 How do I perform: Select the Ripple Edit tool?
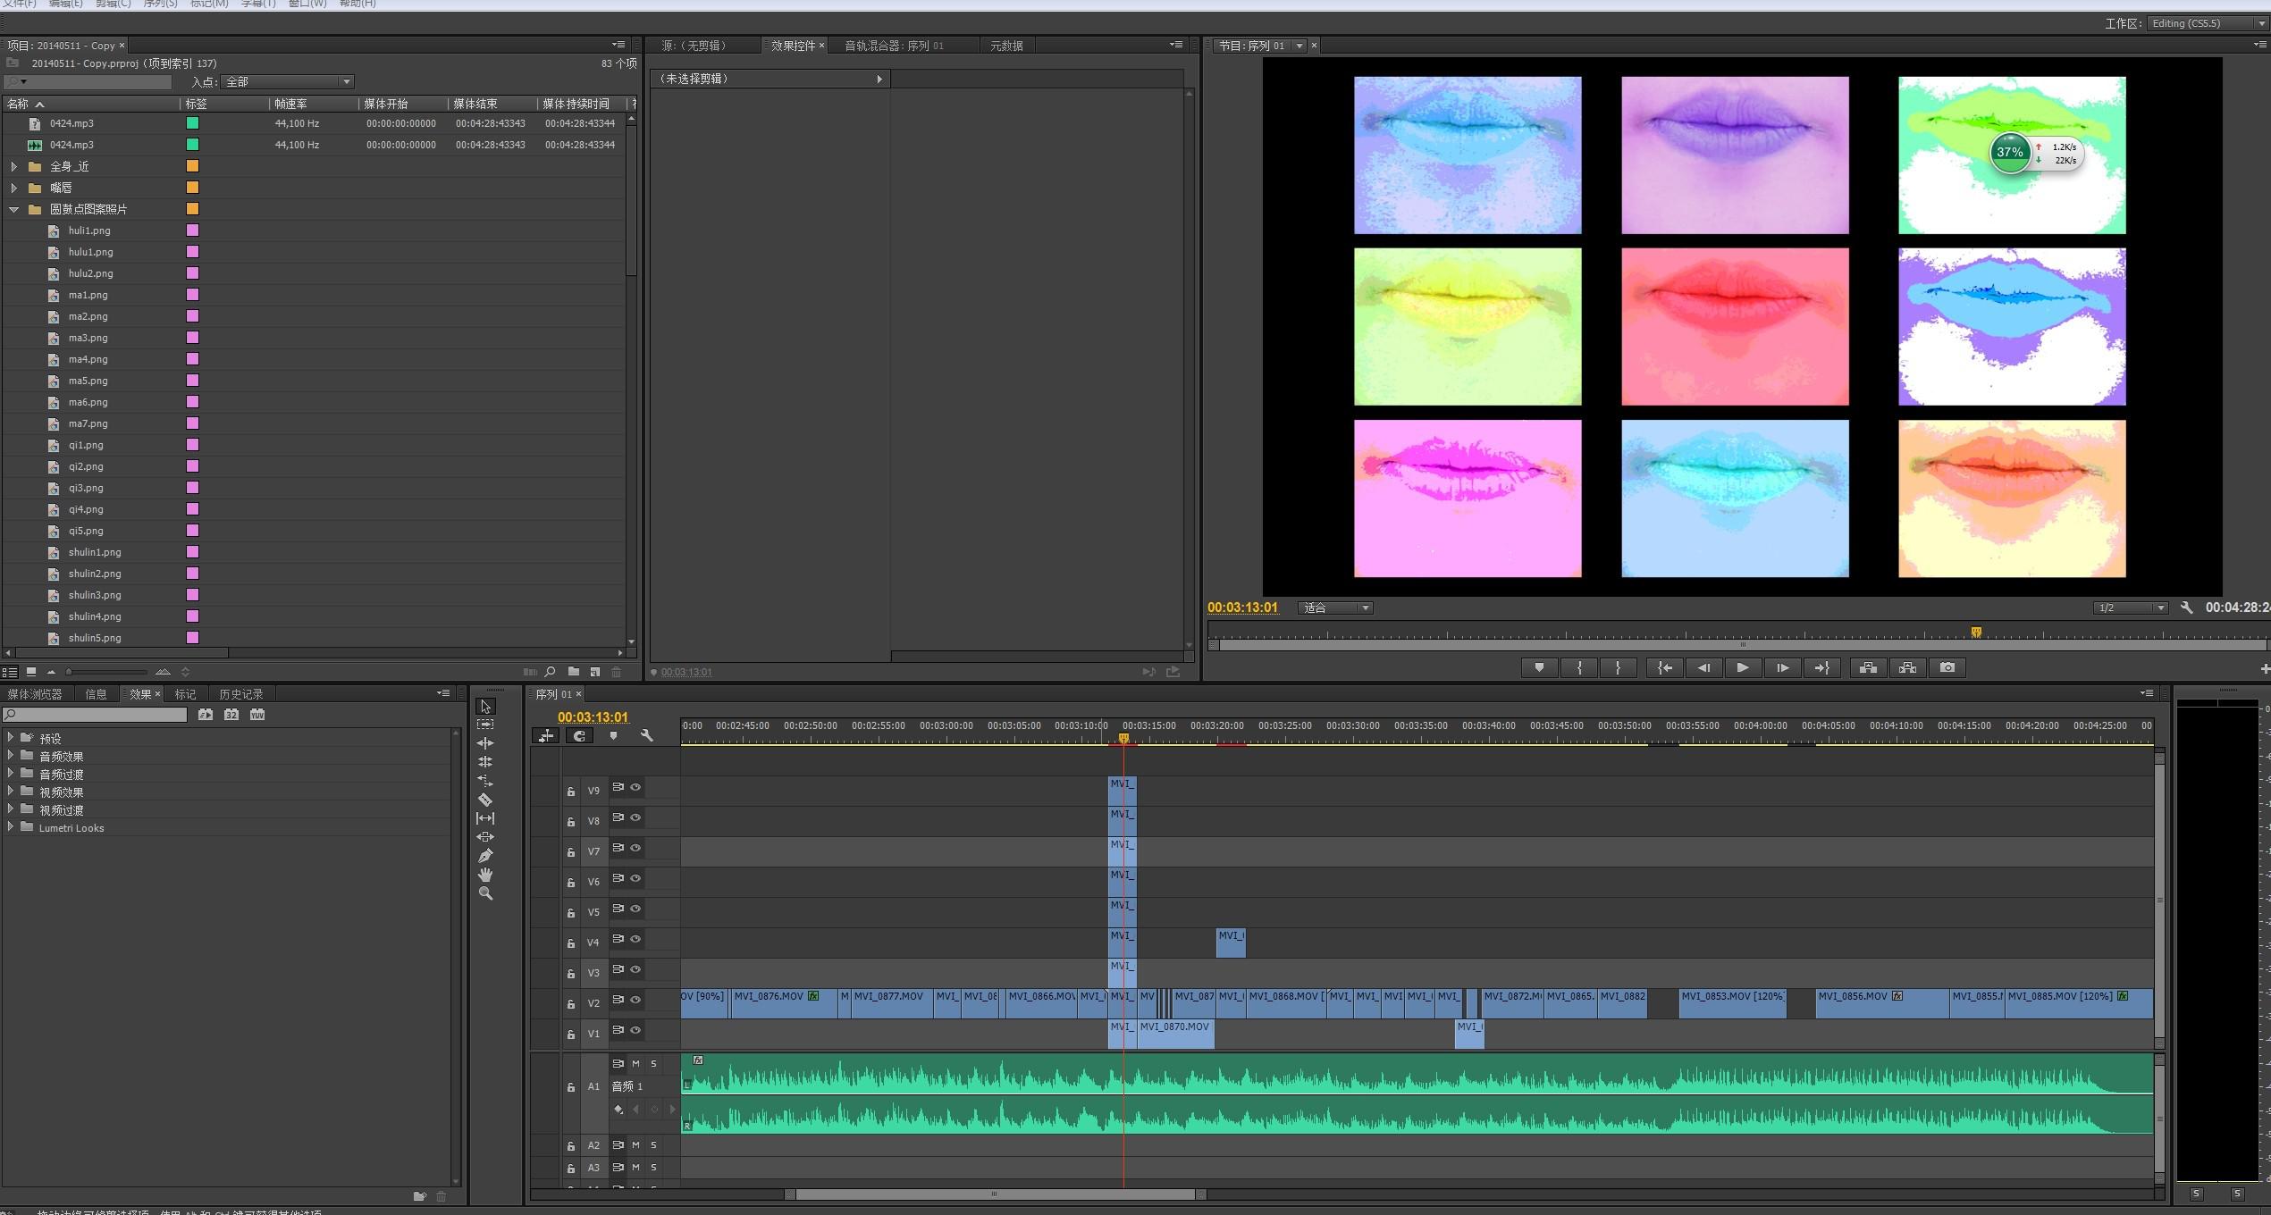tap(485, 743)
